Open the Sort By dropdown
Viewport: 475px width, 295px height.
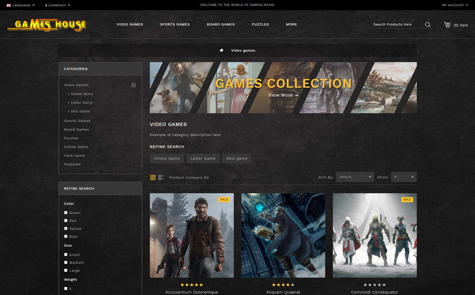[x=355, y=177]
